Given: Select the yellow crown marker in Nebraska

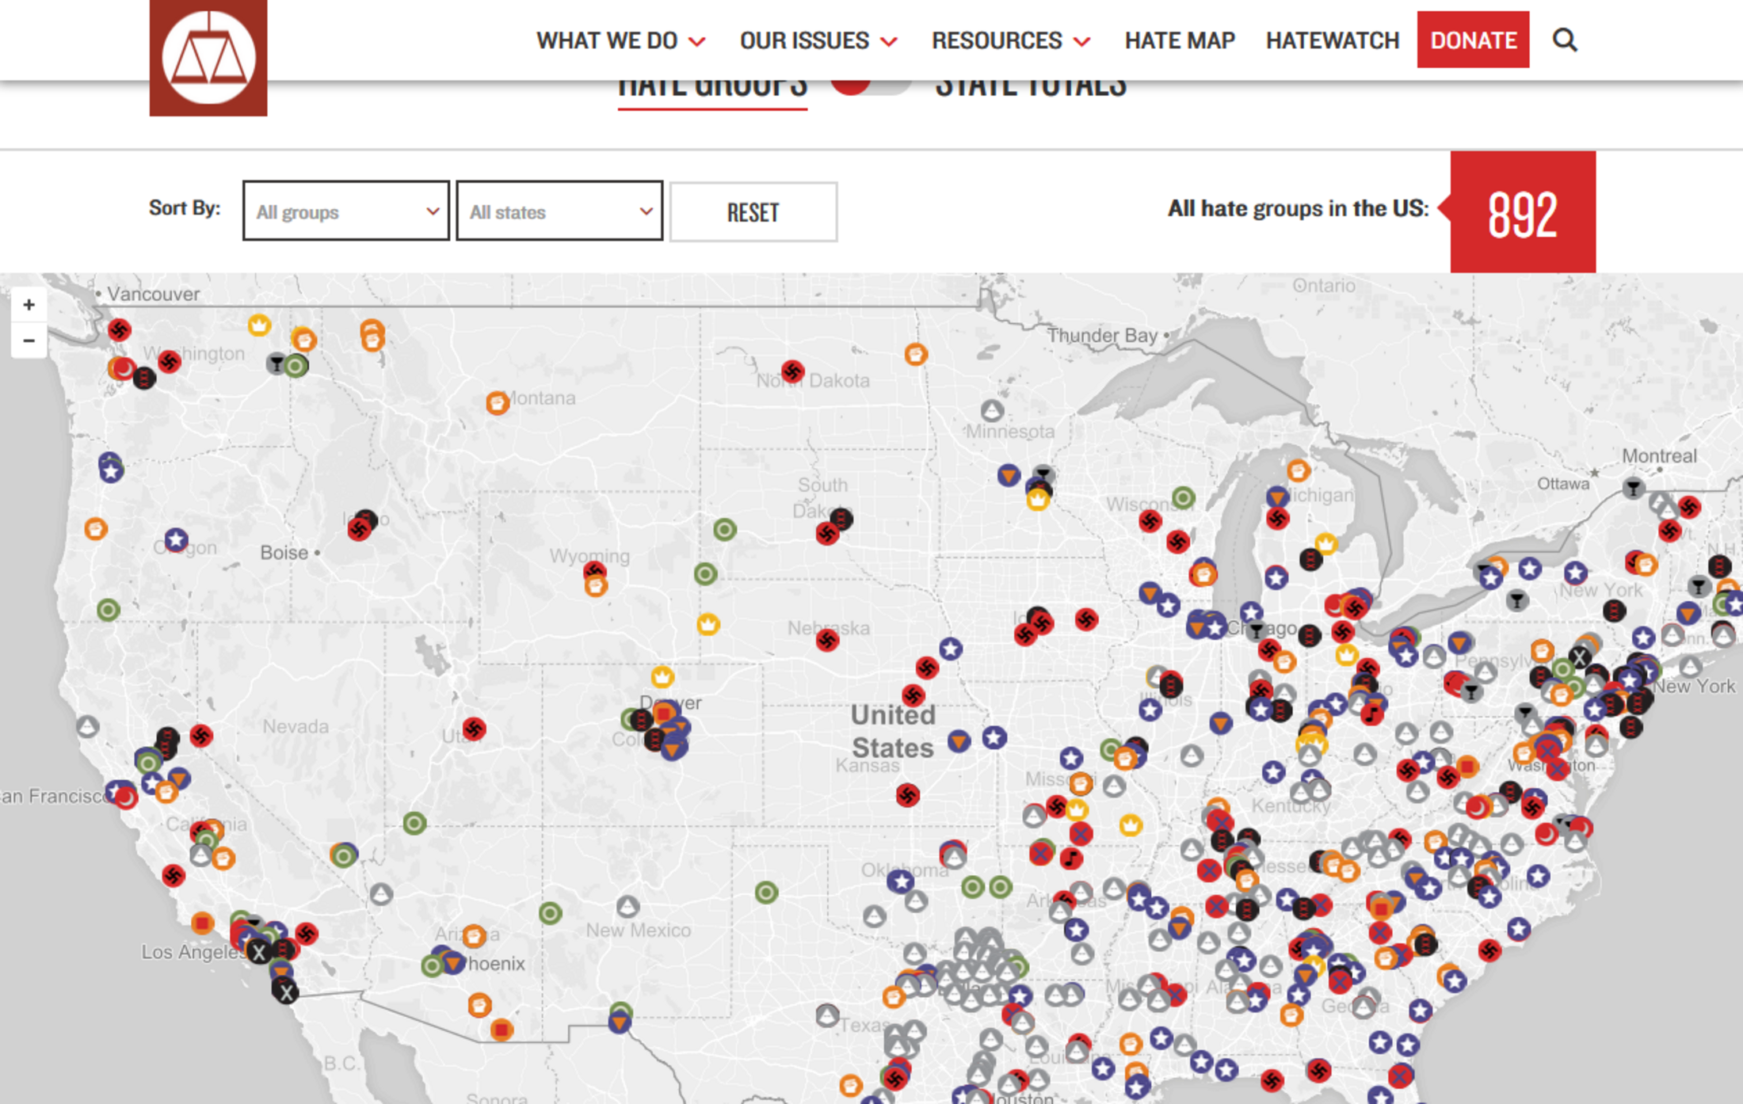Looking at the screenshot, I should 708,625.
